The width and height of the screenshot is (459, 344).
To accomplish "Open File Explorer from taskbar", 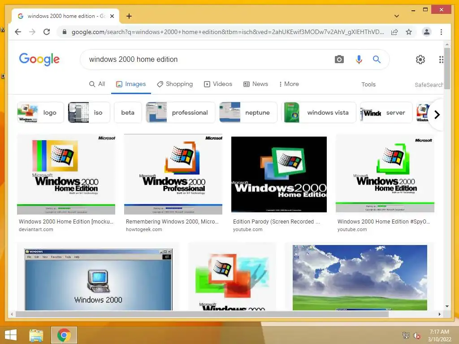I will click(x=36, y=335).
